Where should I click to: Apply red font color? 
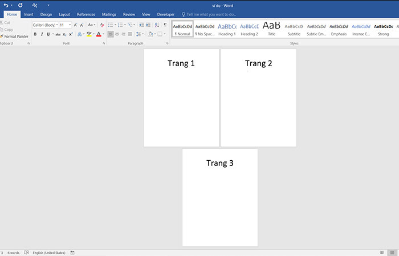(x=99, y=34)
